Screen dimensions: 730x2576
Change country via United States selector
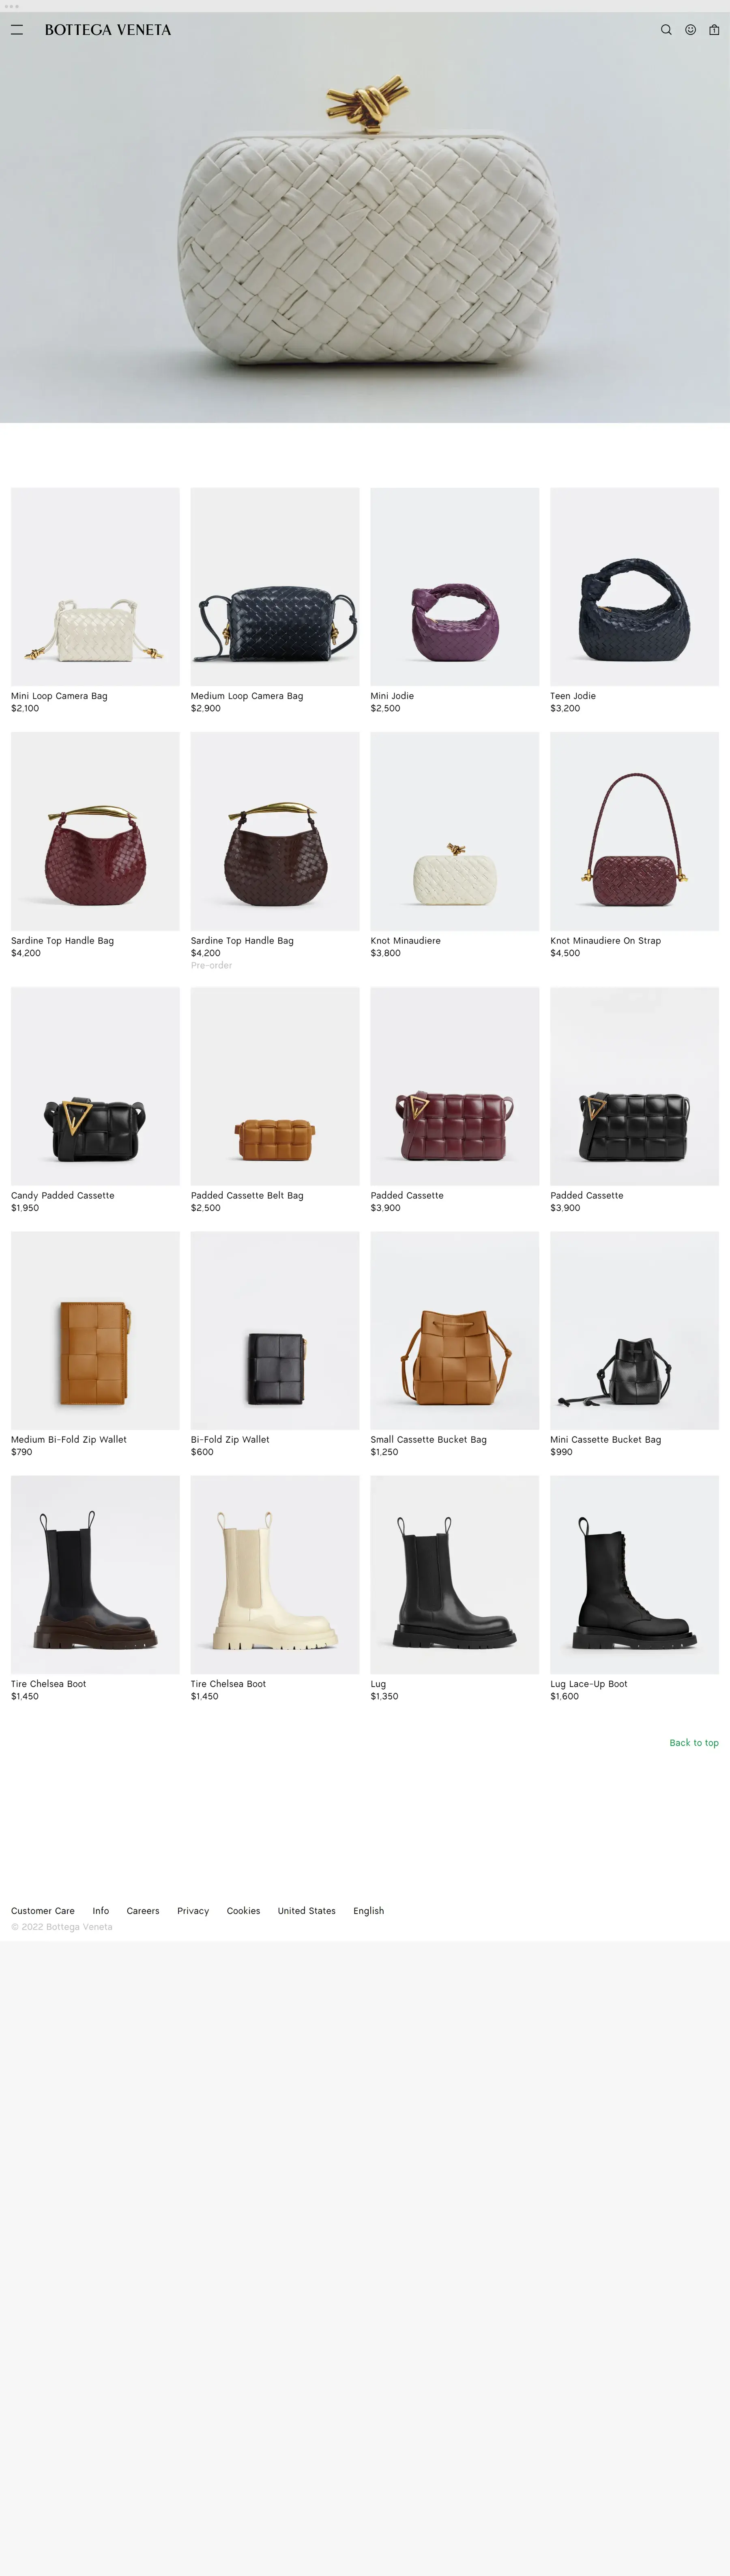click(x=307, y=1911)
